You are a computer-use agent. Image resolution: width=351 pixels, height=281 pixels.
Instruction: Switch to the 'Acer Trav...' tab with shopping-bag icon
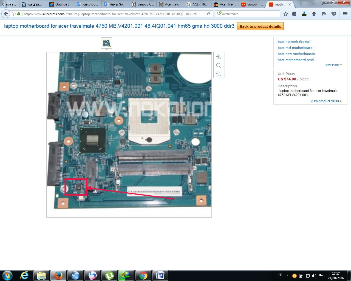tap(225, 4)
